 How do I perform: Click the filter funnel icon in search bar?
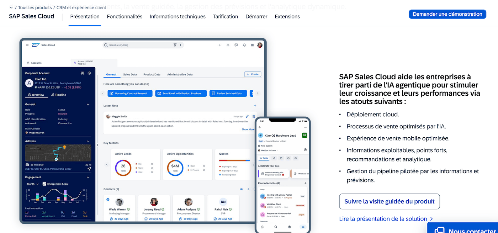[175, 45]
